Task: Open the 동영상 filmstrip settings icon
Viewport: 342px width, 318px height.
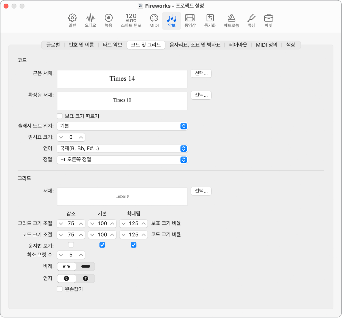Action: pyautogui.click(x=190, y=20)
